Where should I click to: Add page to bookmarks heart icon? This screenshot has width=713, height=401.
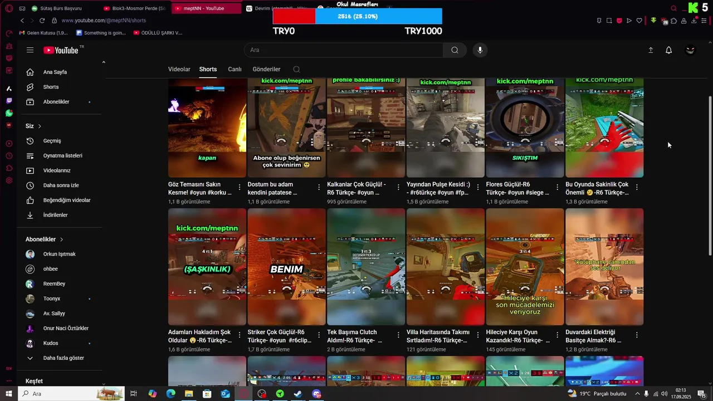639,21
